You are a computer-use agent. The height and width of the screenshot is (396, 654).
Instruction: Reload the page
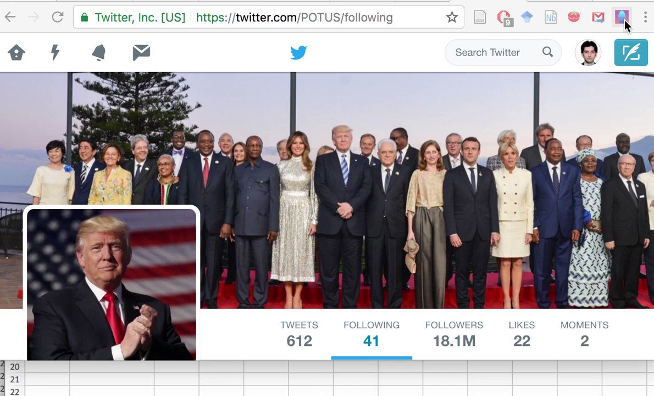(x=57, y=17)
